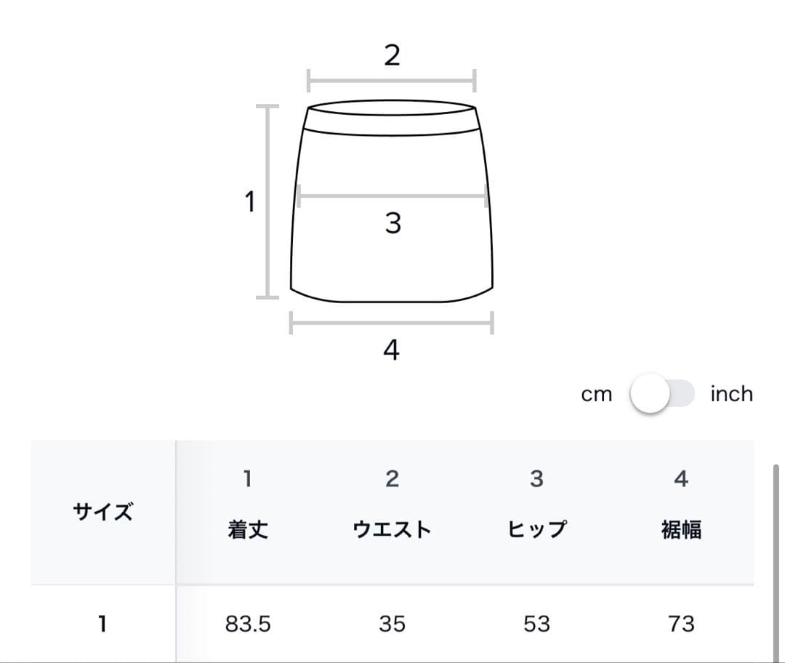785x663 pixels.
Task: Click the ヒップ column header
Action: (x=536, y=530)
